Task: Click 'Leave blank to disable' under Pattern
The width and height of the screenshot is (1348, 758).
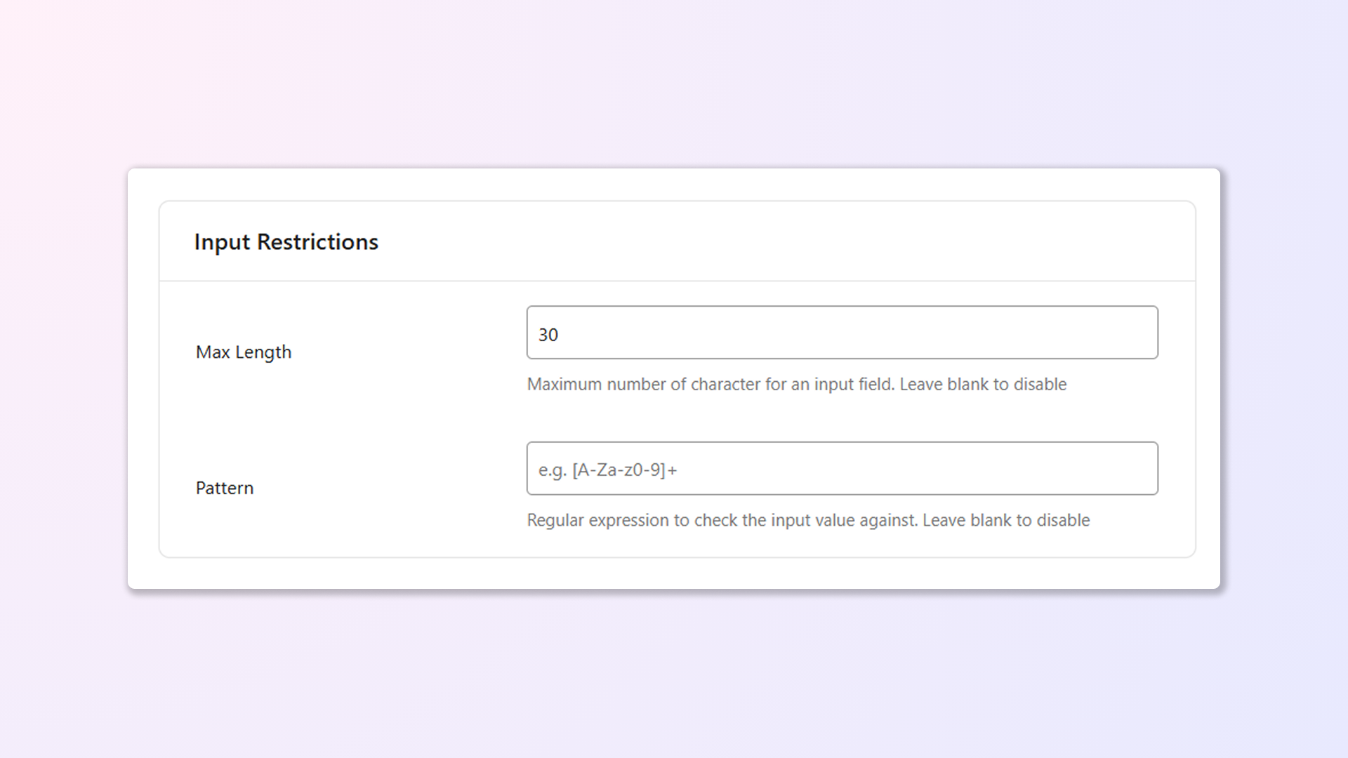Action: pyautogui.click(x=1006, y=521)
